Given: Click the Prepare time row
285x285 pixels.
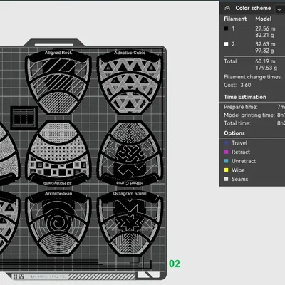Looking at the screenshot, I should pos(254,107).
